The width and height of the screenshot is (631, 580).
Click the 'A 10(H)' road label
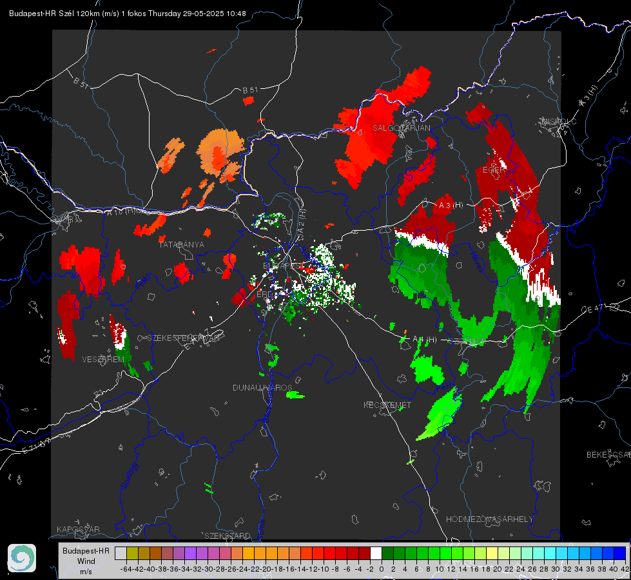tap(121, 211)
